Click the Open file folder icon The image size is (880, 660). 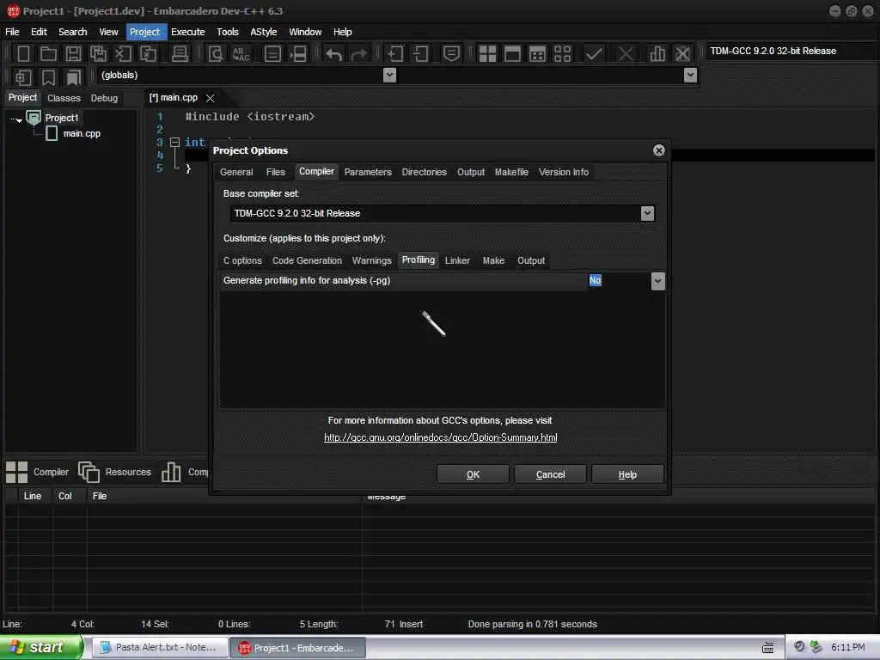(48, 54)
